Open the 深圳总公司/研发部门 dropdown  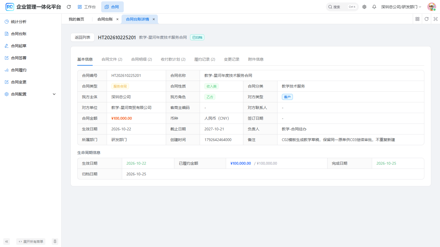point(401,7)
